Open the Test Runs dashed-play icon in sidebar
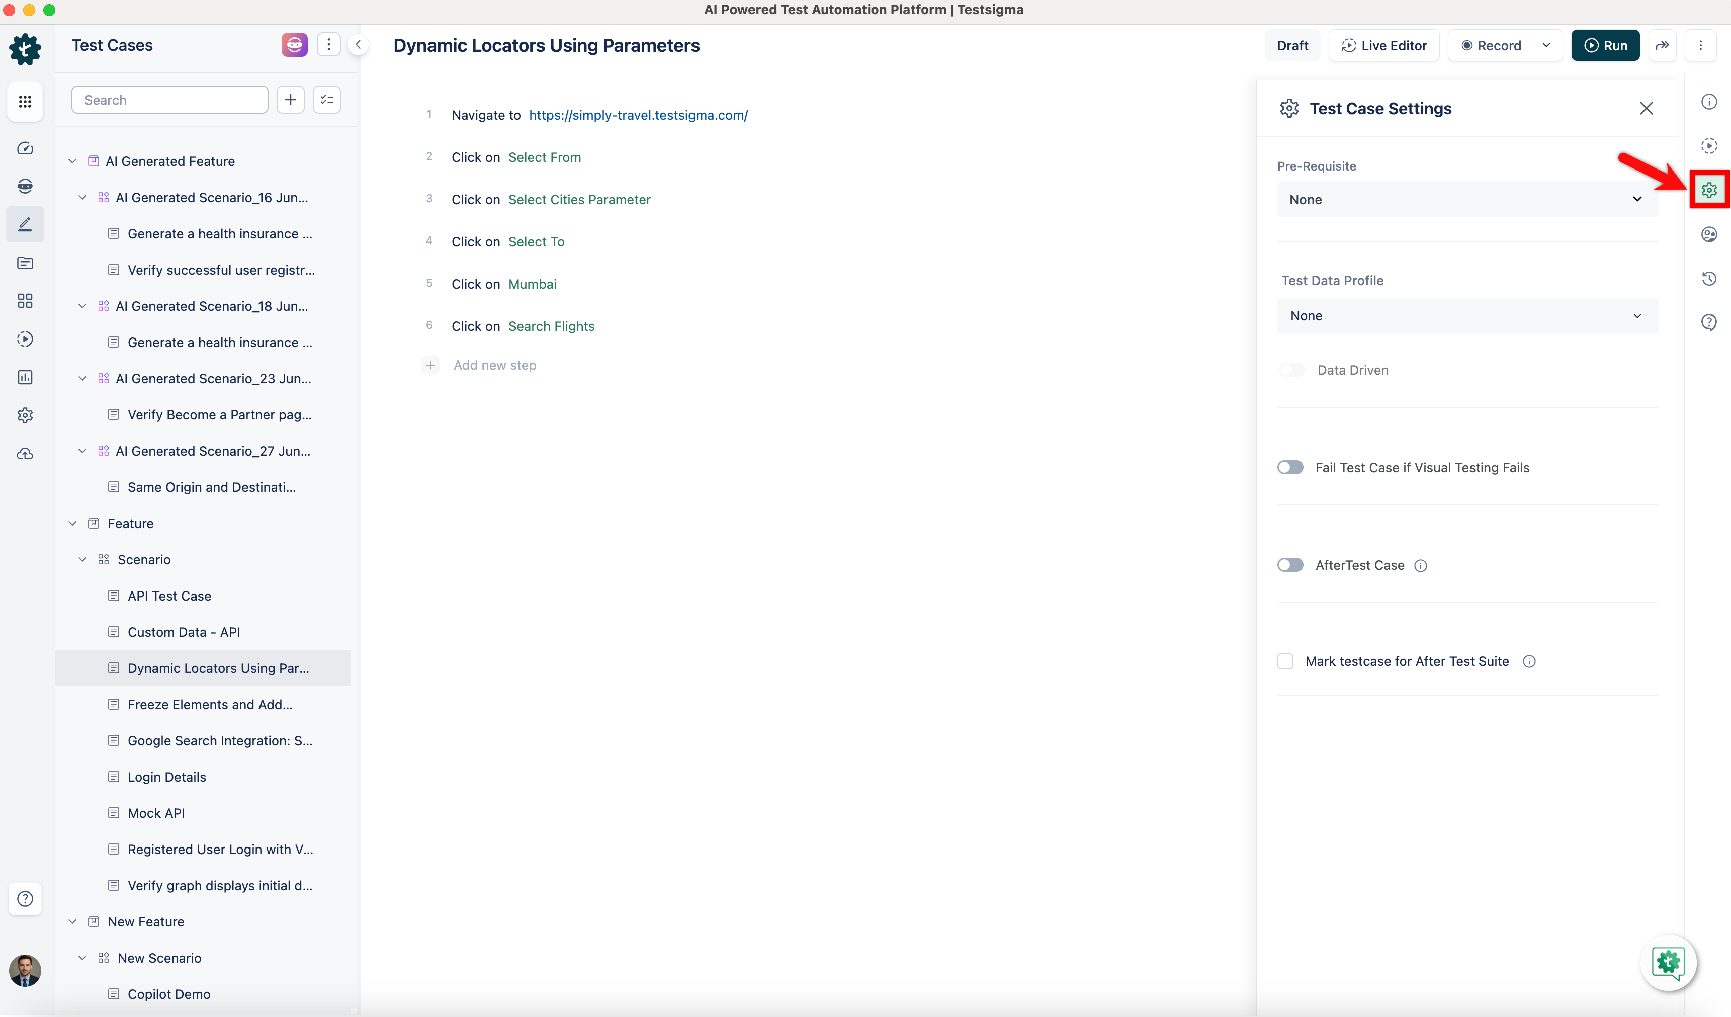1731x1017 pixels. pos(25,339)
